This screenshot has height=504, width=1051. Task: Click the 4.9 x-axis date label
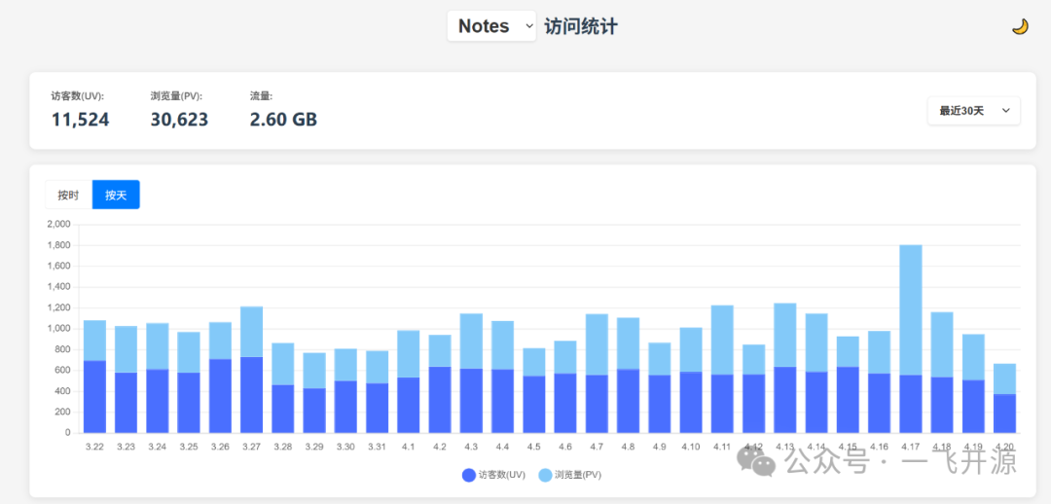pyautogui.click(x=660, y=447)
